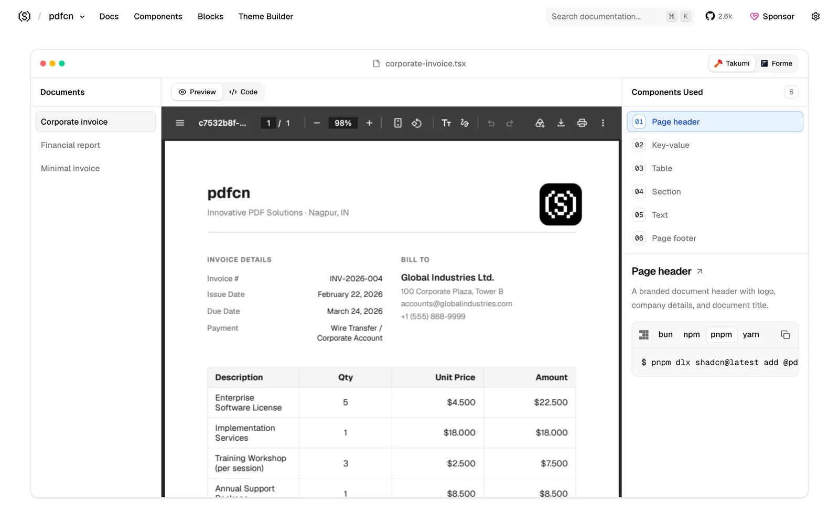Viewport: 839px width, 524px height.
Task: Focus the Search documentation field
Action: pyautogui.click(x=620, y=16)
